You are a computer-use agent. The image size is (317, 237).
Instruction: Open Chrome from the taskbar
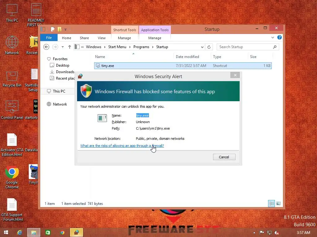coord(62,232)
